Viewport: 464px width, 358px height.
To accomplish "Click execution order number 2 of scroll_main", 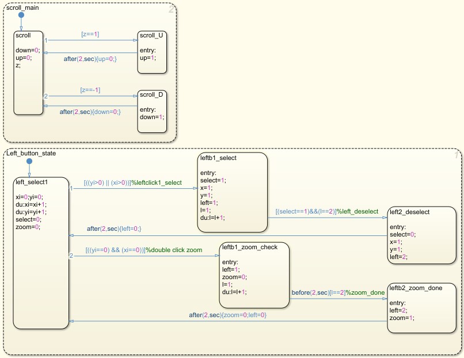I will point(171,9).
